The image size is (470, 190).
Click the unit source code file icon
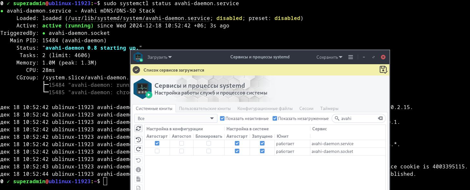(x=138, y=188)
